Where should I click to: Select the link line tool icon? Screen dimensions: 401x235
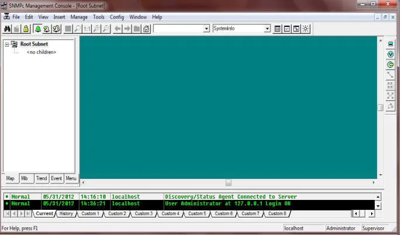pyautogui.click(x=390, y=75)
